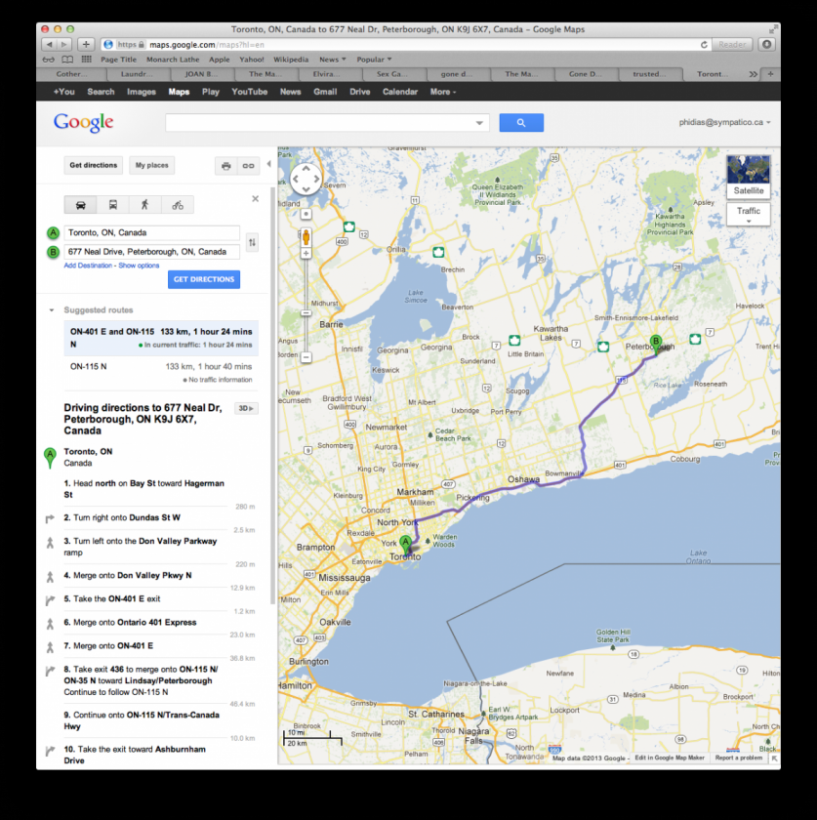Viewport: 817px width, 820px height.
Task: Click the Add Destination link
Action: click(89, 266)
